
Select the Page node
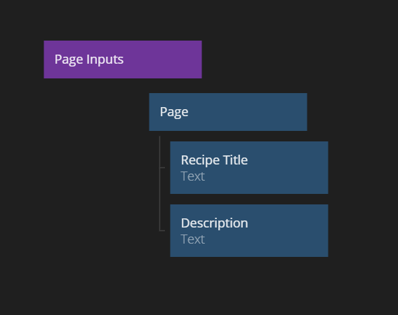(228, 112)
